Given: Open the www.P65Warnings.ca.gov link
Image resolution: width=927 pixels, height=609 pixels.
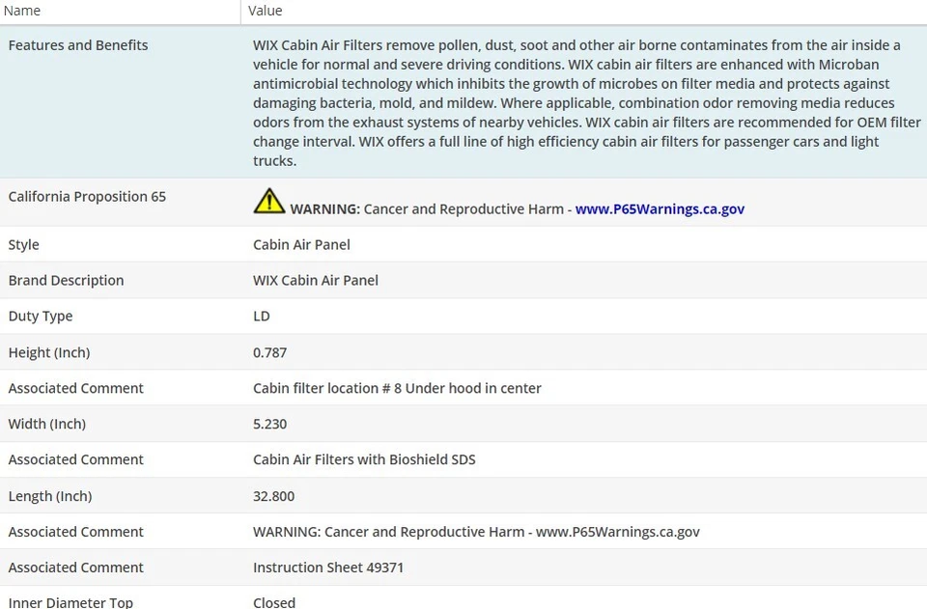Looking at the screenshot, I should (x=660, y=208).
